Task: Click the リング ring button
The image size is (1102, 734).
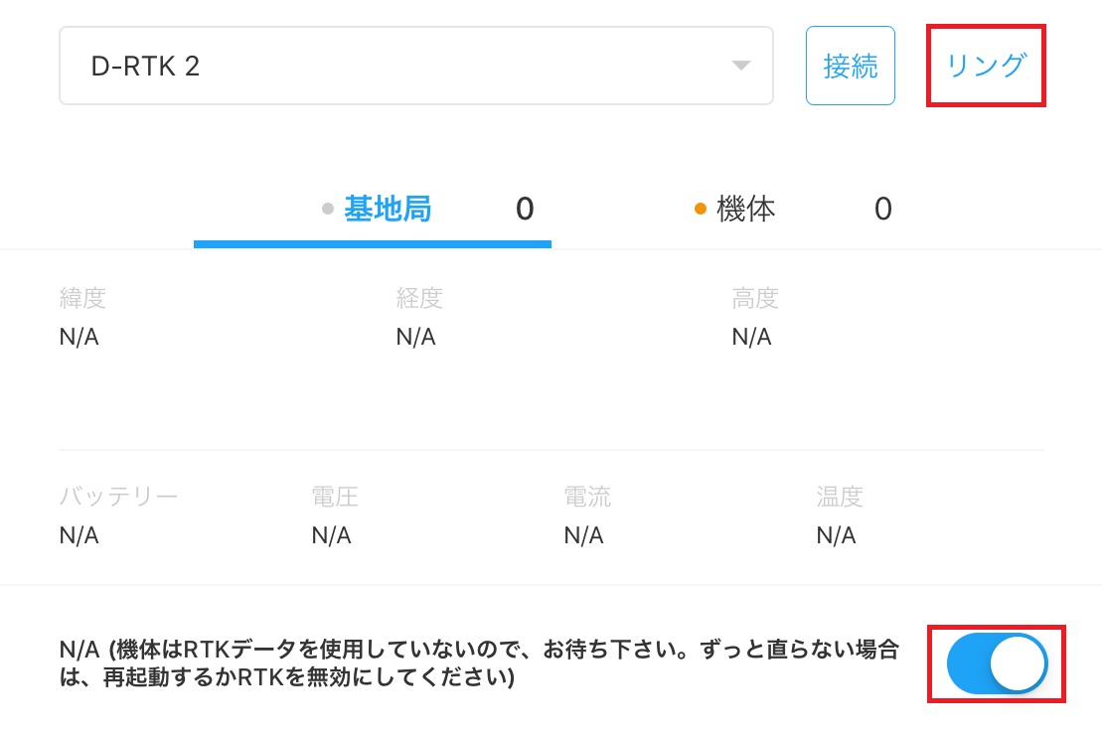Action: (986, 66)
